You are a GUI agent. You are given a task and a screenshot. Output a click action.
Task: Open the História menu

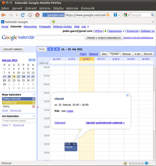coord(45,8)
